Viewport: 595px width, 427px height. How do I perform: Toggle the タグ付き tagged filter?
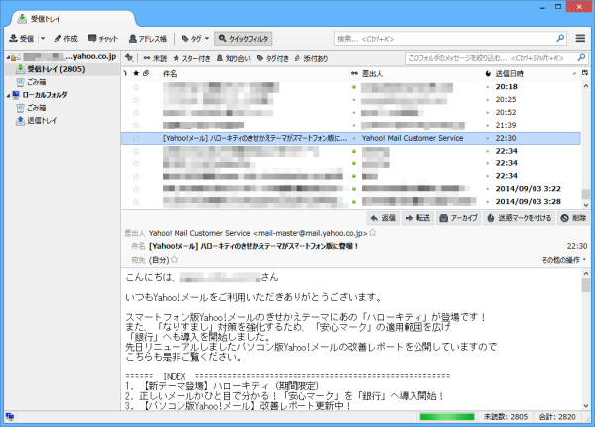click(x=273, y=58)
